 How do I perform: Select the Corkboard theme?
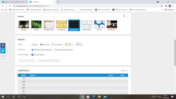(62, 25)
